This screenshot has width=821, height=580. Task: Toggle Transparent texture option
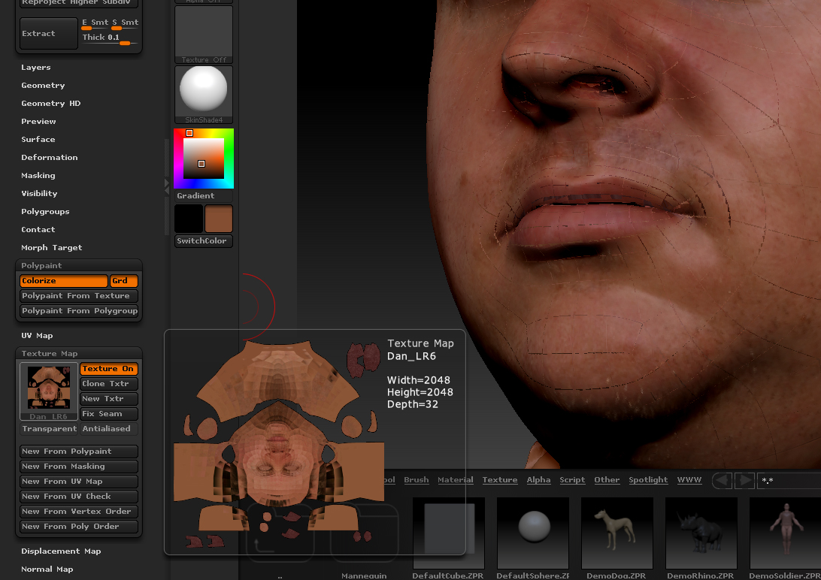[x=49, y=429]
